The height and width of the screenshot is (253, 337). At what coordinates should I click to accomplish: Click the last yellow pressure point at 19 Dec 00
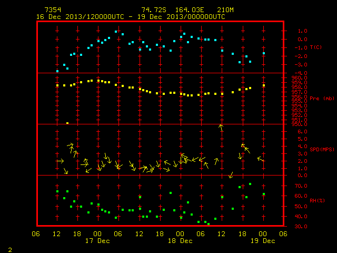point(264,85)
